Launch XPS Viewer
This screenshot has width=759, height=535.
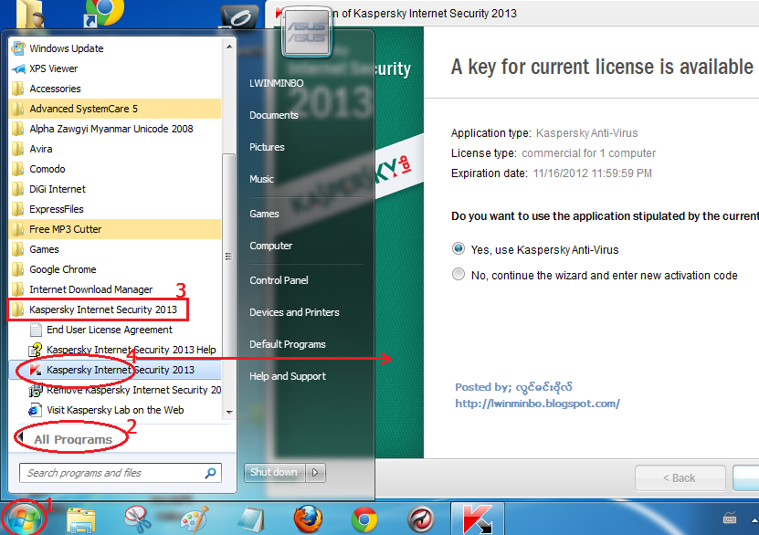[115, 68]
